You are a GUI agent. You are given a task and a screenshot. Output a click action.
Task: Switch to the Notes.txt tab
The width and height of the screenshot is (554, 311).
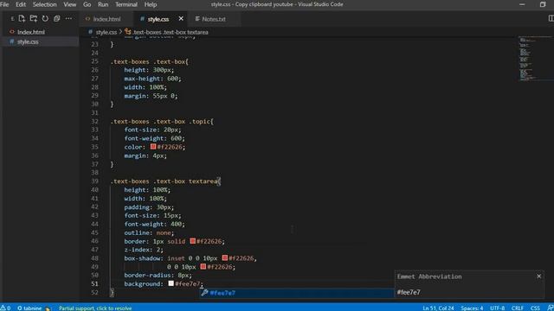coord(213,19)
